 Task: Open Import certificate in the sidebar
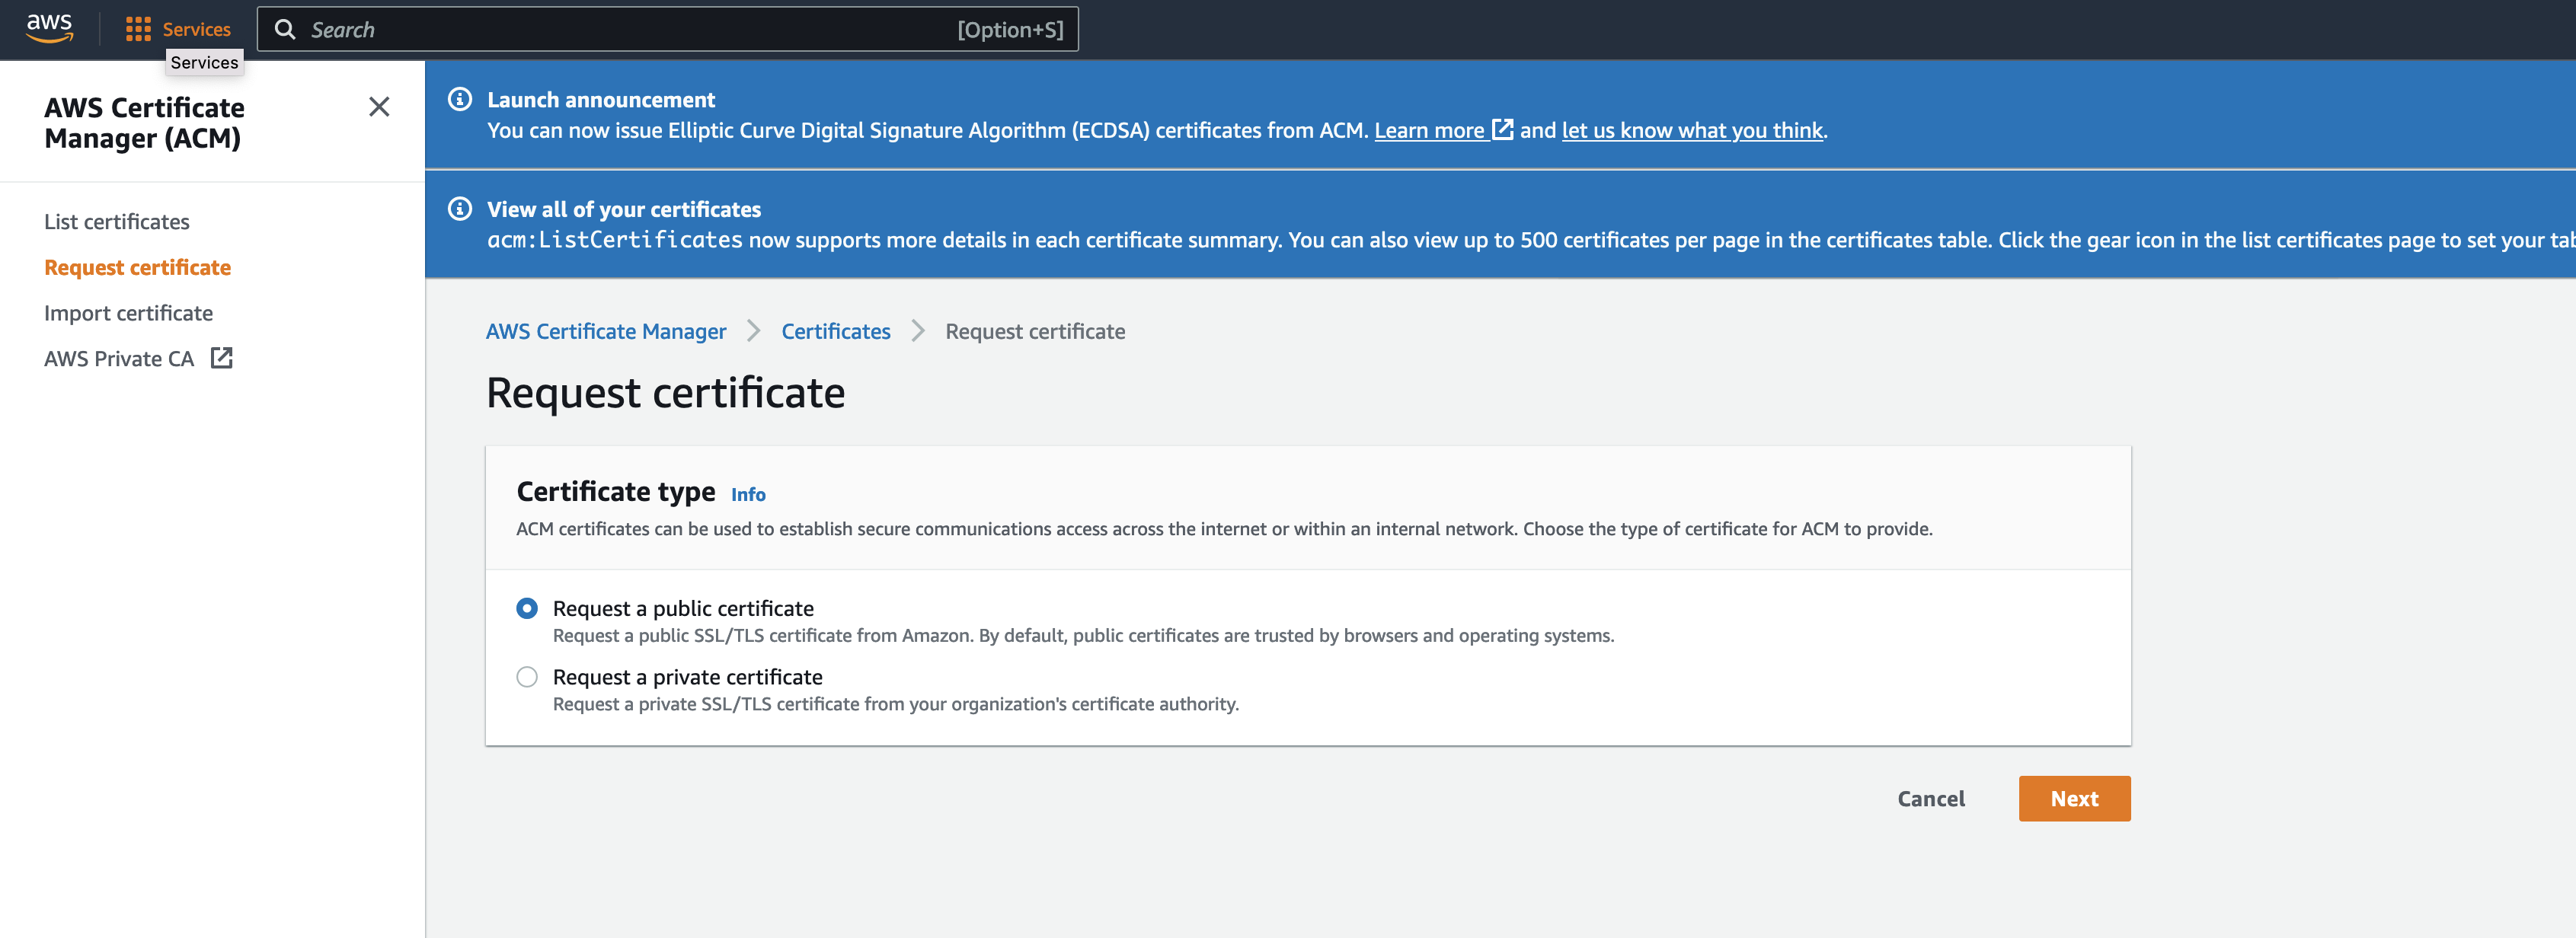click(128, 312)
